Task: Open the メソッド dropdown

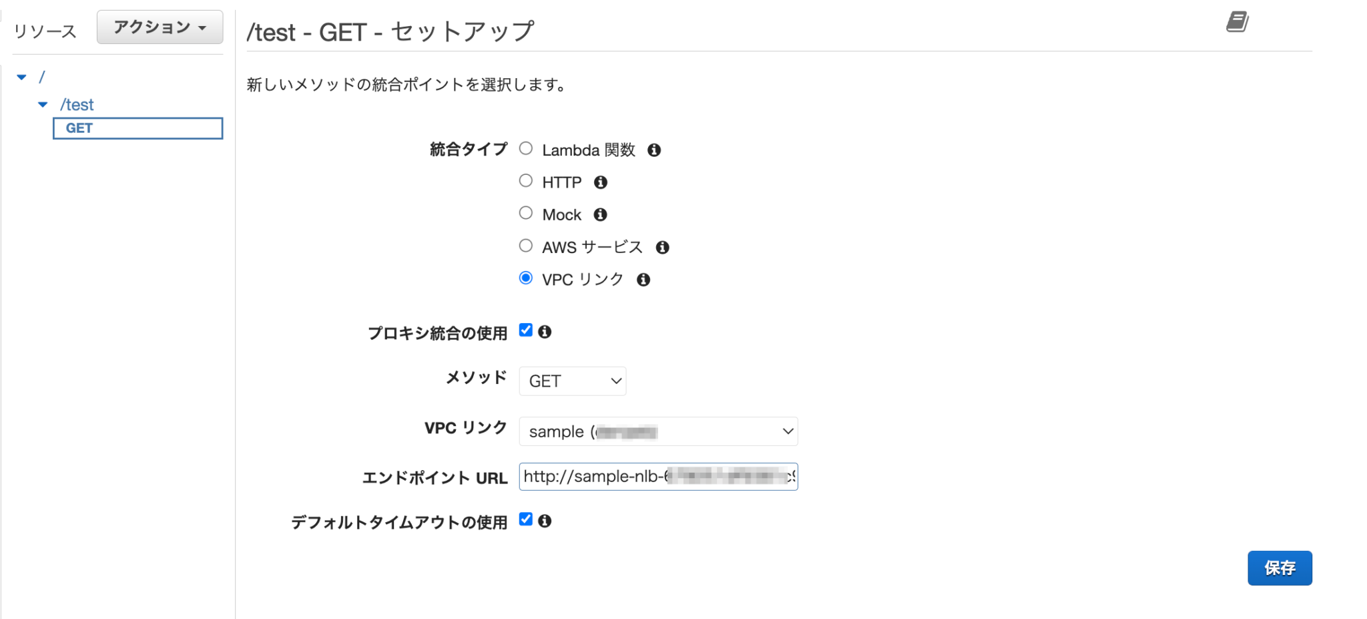Action: tap(572, 381)
